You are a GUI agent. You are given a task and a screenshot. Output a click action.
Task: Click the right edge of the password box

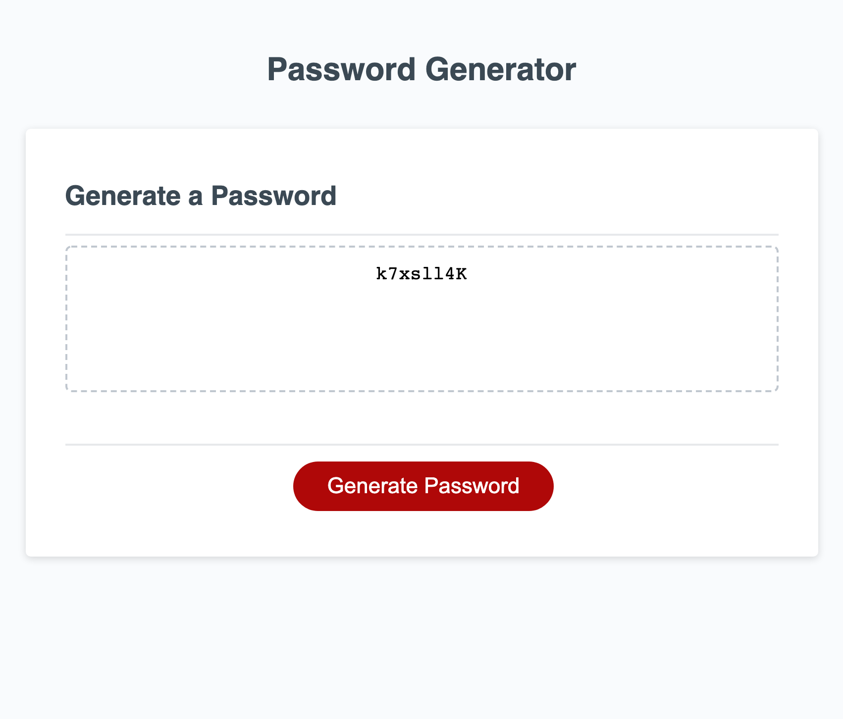coord(776,317)
